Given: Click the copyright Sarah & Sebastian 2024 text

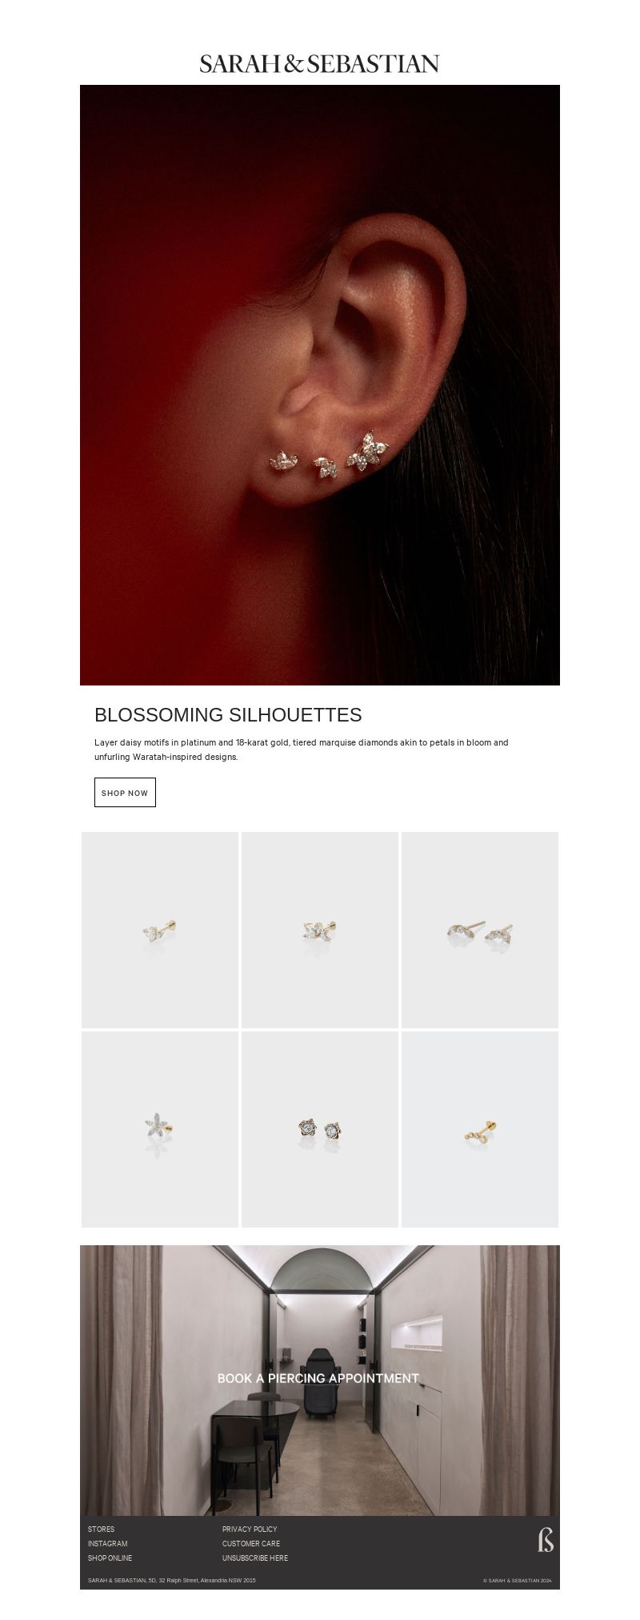Looking at the screenshot, I should click(x=518, y=1580).
